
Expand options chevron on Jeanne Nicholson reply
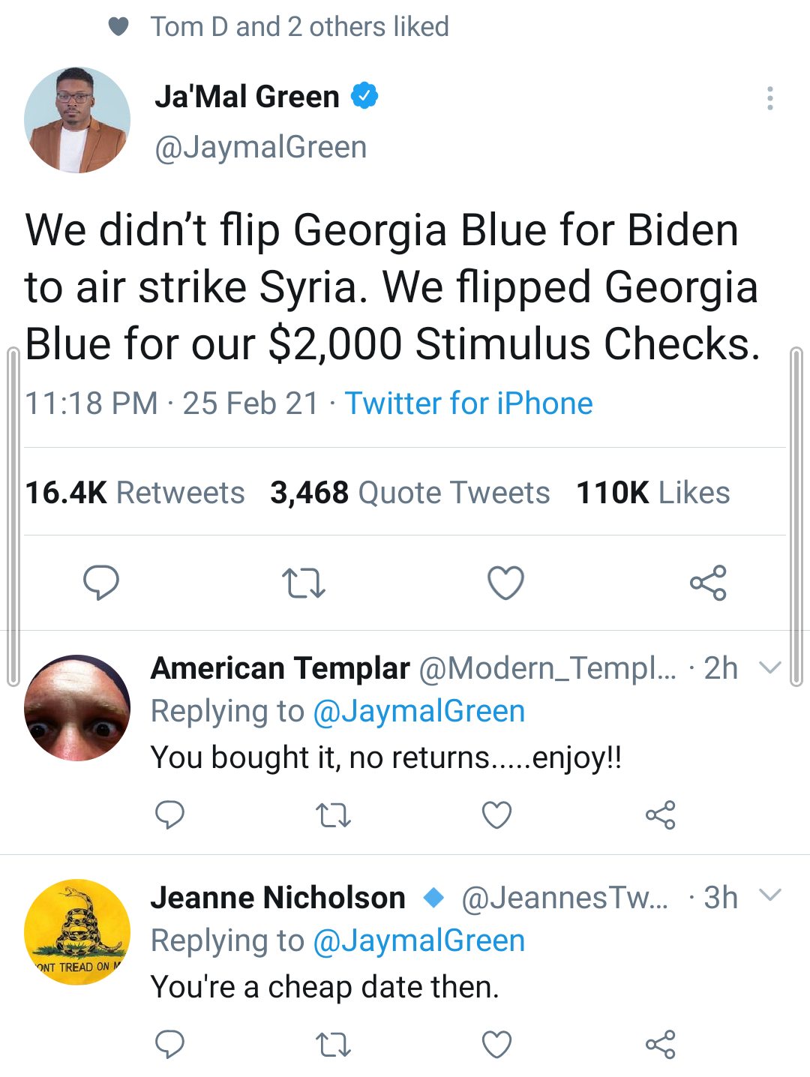tap(770, 895)
